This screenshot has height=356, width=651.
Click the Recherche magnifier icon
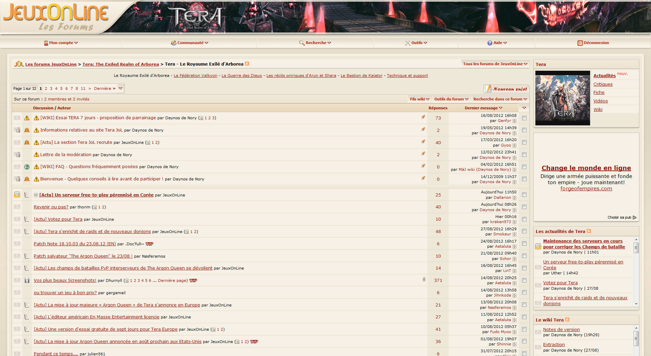[x=302, y=43]
